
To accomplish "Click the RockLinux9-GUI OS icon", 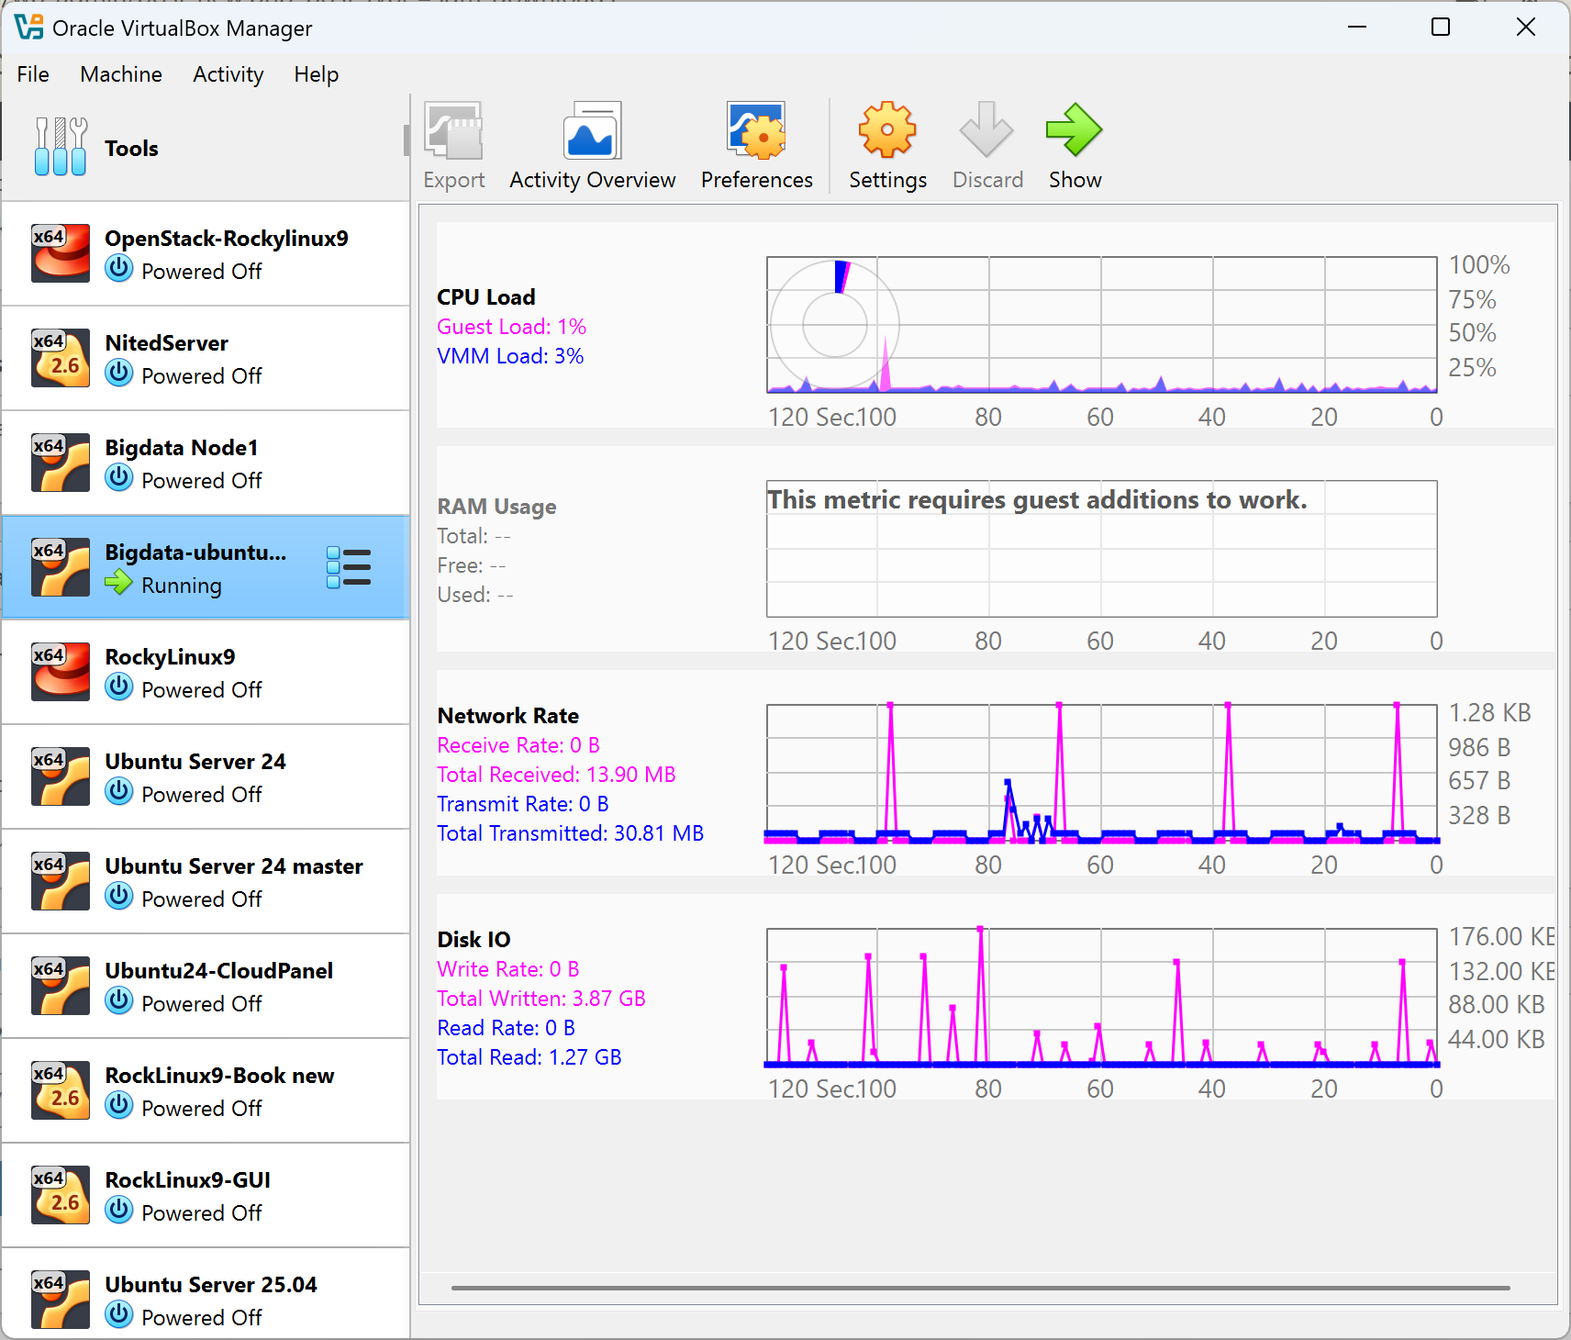I will [x=61, y=1195].
